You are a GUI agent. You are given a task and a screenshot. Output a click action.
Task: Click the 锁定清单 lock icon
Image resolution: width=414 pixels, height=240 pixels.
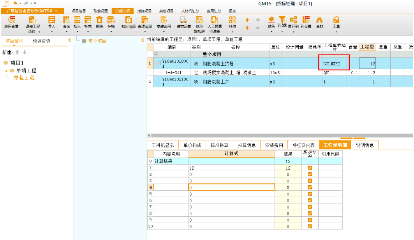pos(129,20)
